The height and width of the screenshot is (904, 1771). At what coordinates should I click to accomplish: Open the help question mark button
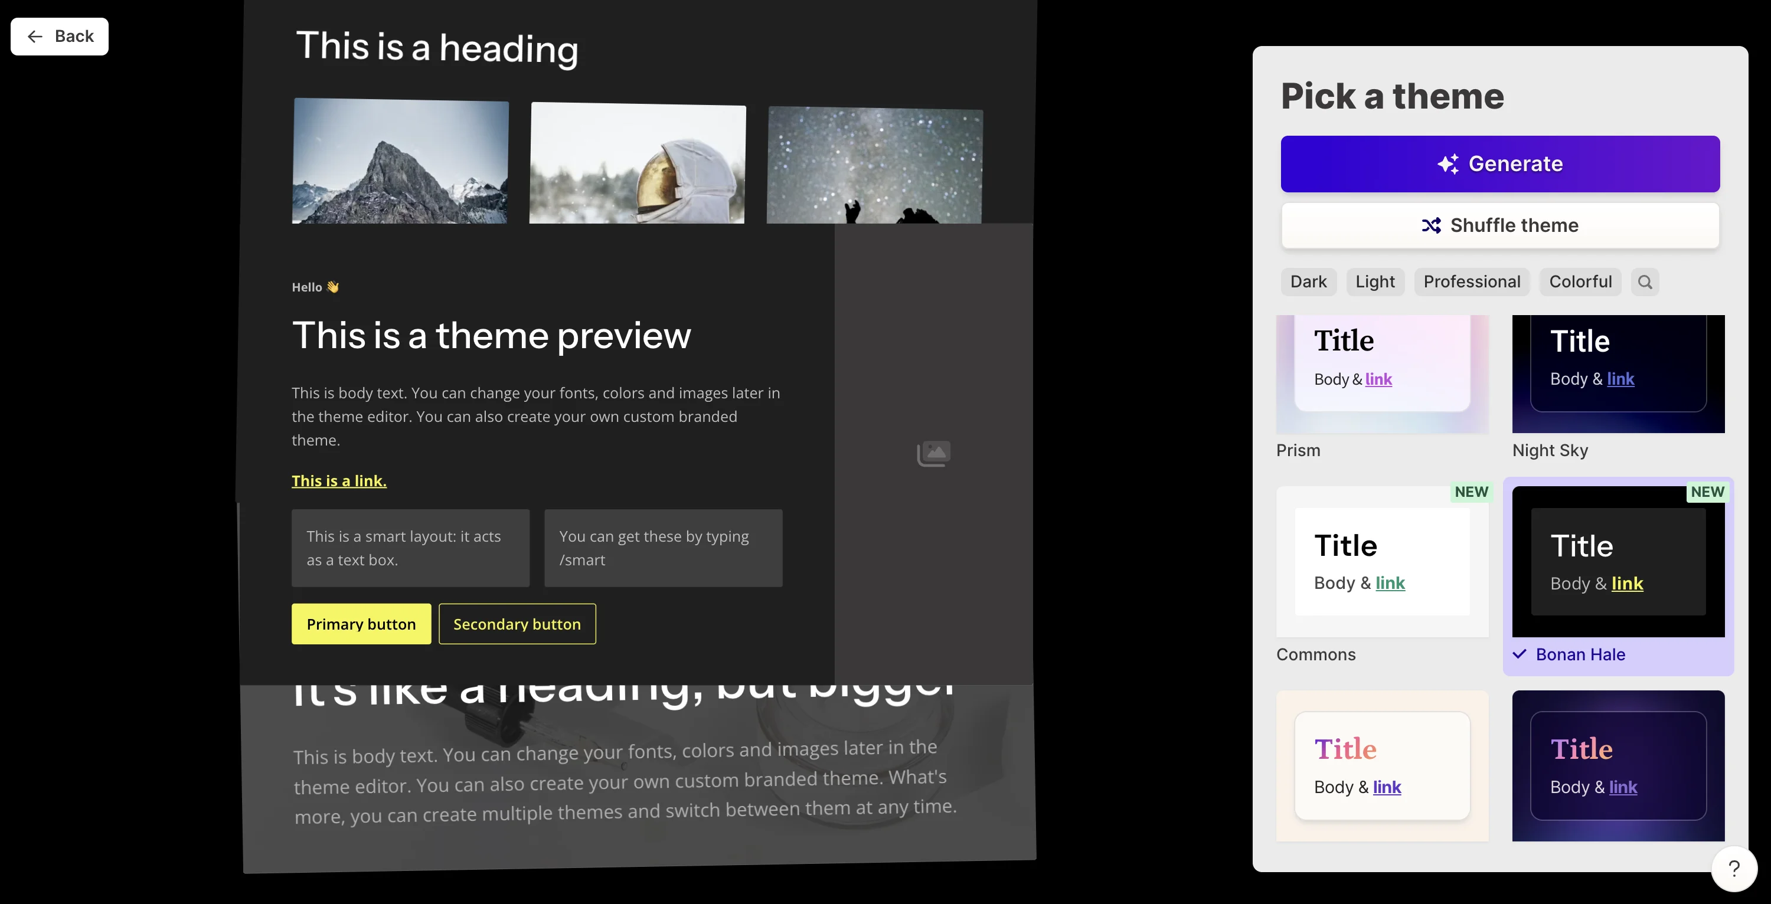click(1733, 869)
